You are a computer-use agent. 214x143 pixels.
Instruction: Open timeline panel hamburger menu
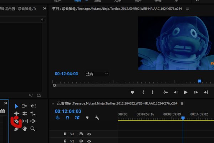coord(182,103)
